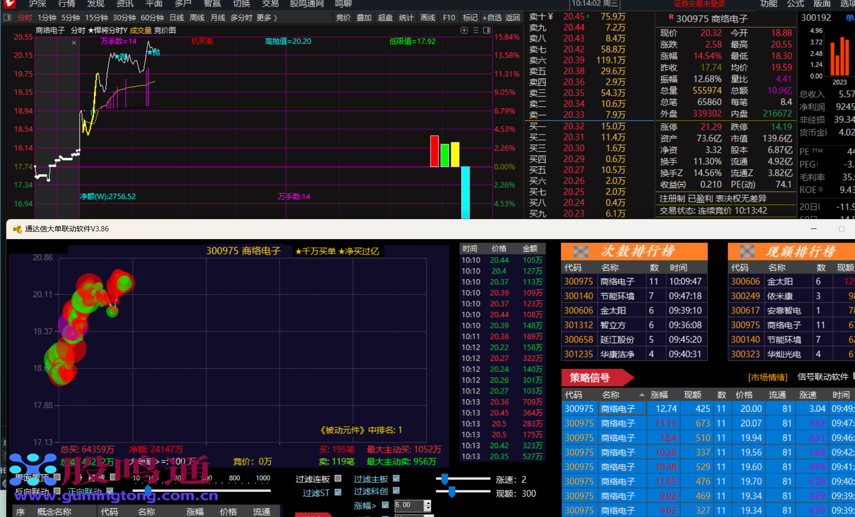Click the chart upload/pop-out arrow icon

coord(464,30)
